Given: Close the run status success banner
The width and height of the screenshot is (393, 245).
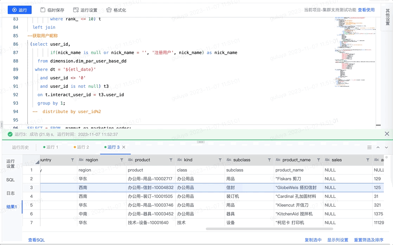Looking at the screenshot, I should pyautogui.click(x=387, y=134).
